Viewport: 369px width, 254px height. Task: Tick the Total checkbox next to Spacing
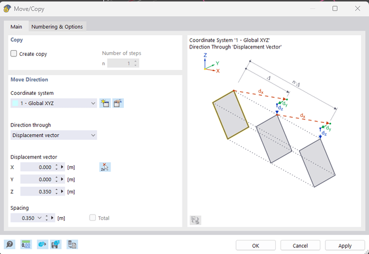coord(93,218)
